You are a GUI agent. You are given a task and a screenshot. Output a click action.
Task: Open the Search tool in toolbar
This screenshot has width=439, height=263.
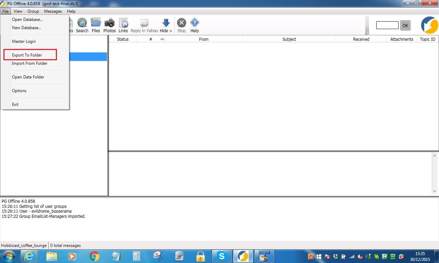pyautogui.click(x=82, y=25)
